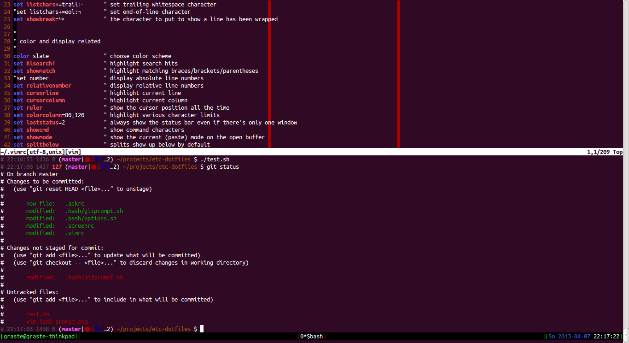The width and height of the screenshot is (629, 343).
Task: Click comment 'set end-of-line character'
Action: pos(150,12)
